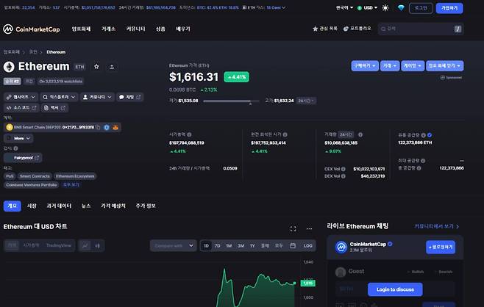
Task: Switch chart to TradingView mode
Action: coord(59,245)
